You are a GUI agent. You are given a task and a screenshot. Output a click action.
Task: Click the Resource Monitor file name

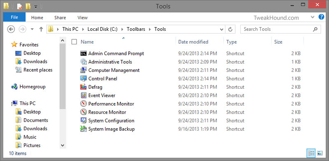(x=107, y=112)
